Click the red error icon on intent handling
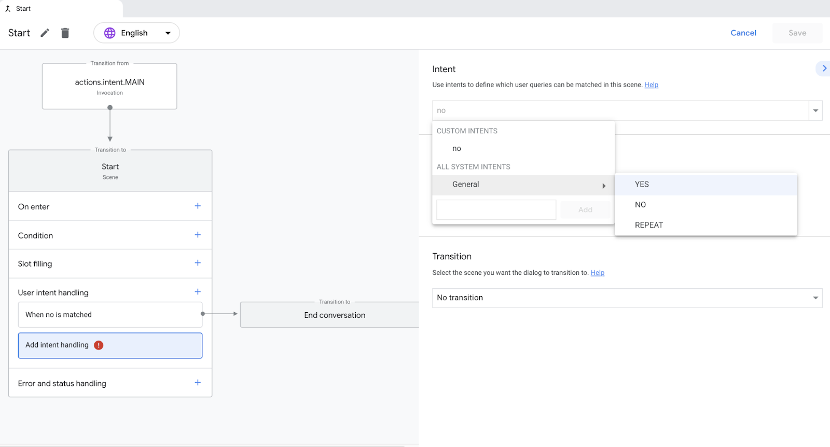This screenshot has height=447, width=830. coord(99,345)
